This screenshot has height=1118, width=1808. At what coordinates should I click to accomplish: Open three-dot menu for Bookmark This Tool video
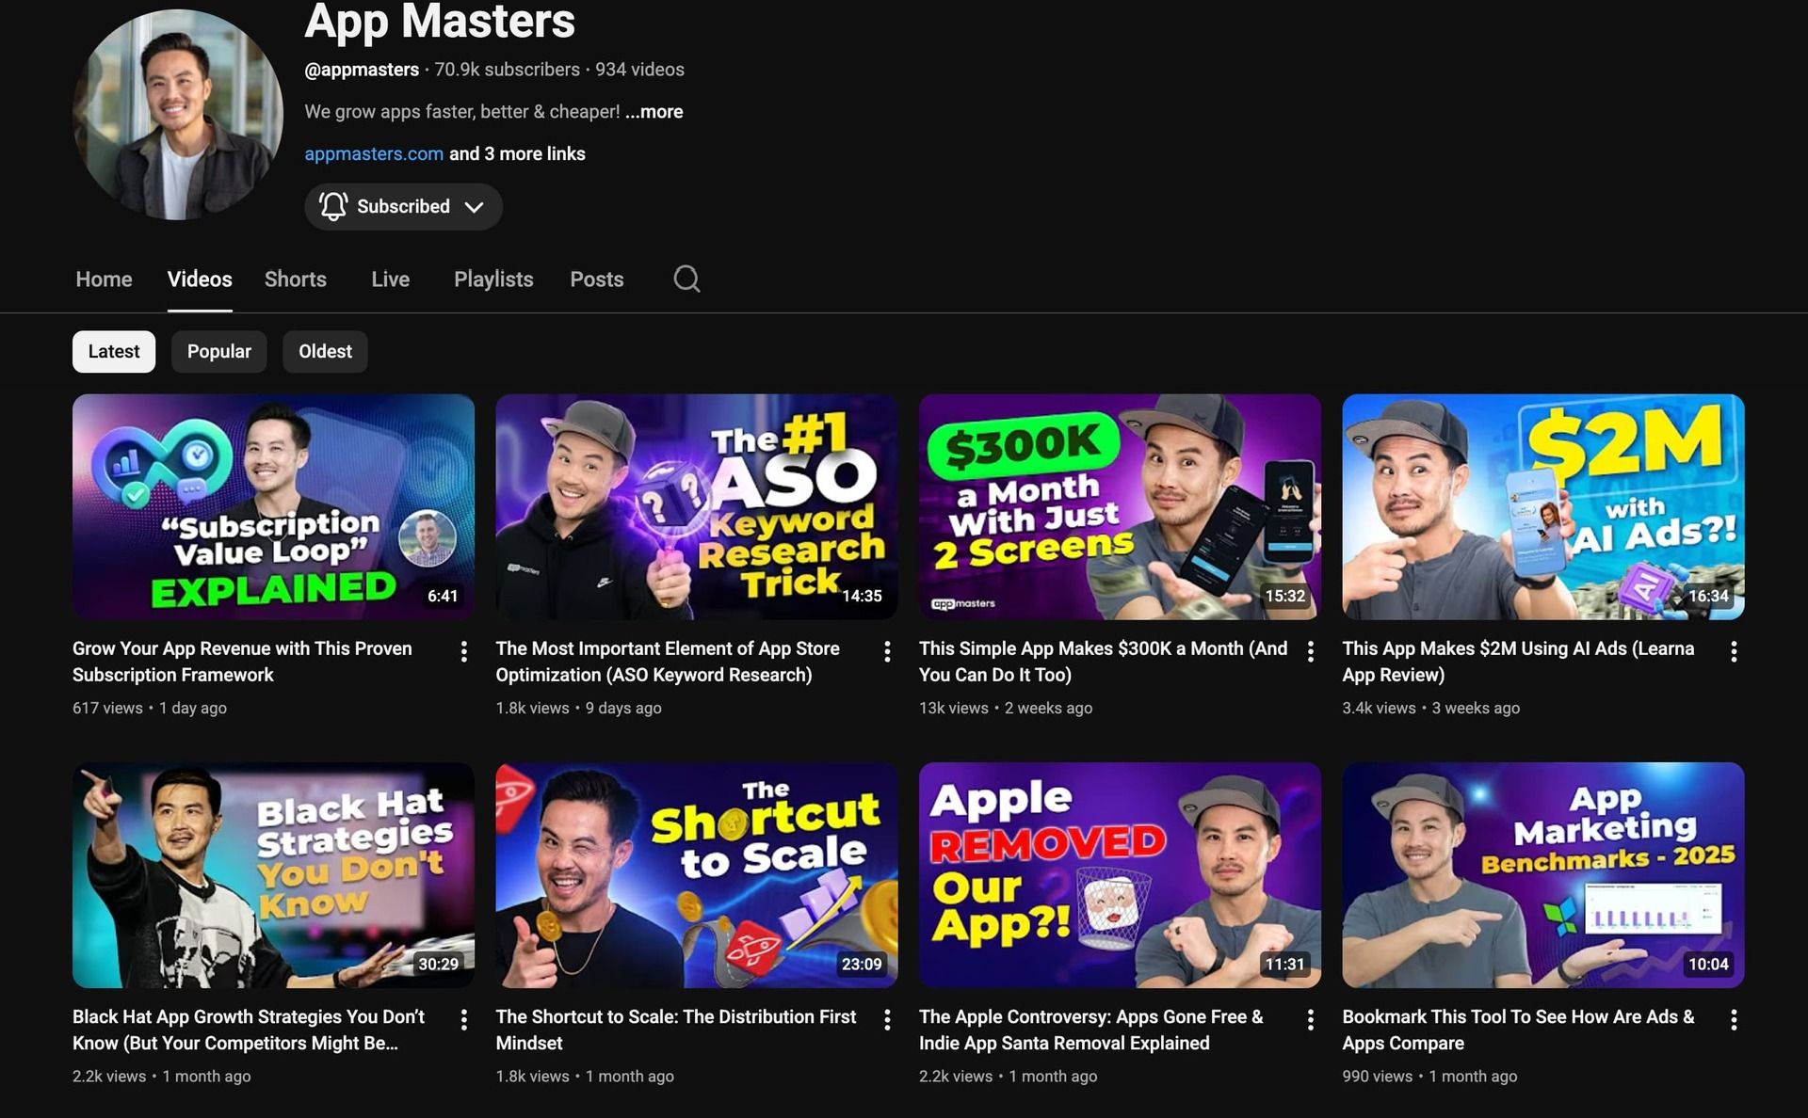pyautogui.click(x=1734, y=1019)
